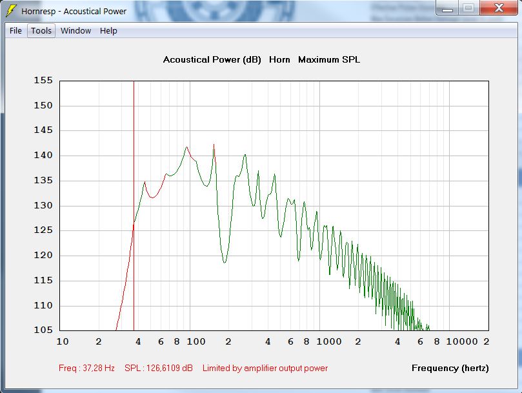Viewport: 522px width, 393px height.
Task: Open the Window menu
Action: (76, 30)
